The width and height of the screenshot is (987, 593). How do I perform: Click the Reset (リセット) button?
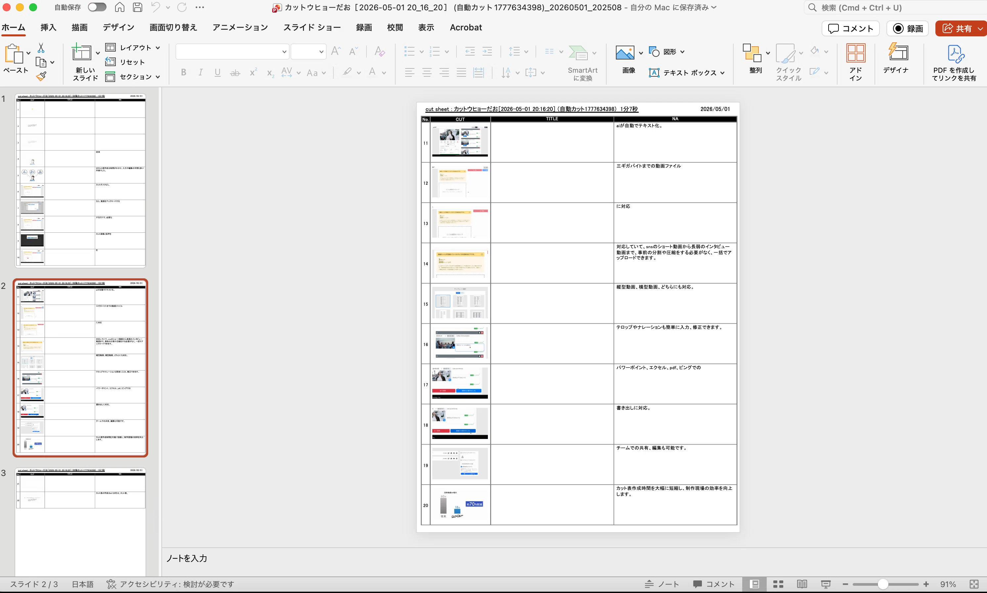[x=125, y=62]
